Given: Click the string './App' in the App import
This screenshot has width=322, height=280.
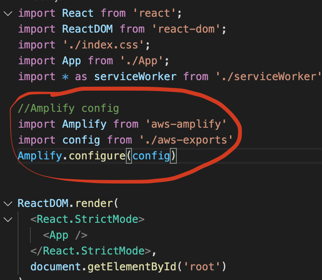Looking at the screenshot, I should pyautogui.click(x=142, y=61).
